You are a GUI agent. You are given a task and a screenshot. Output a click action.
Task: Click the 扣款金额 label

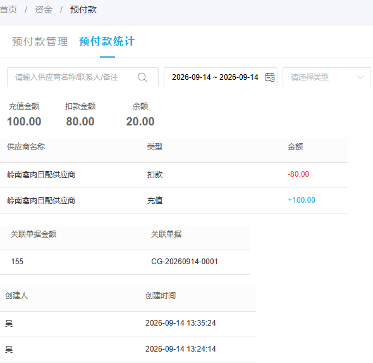click(x=80, y=106)
